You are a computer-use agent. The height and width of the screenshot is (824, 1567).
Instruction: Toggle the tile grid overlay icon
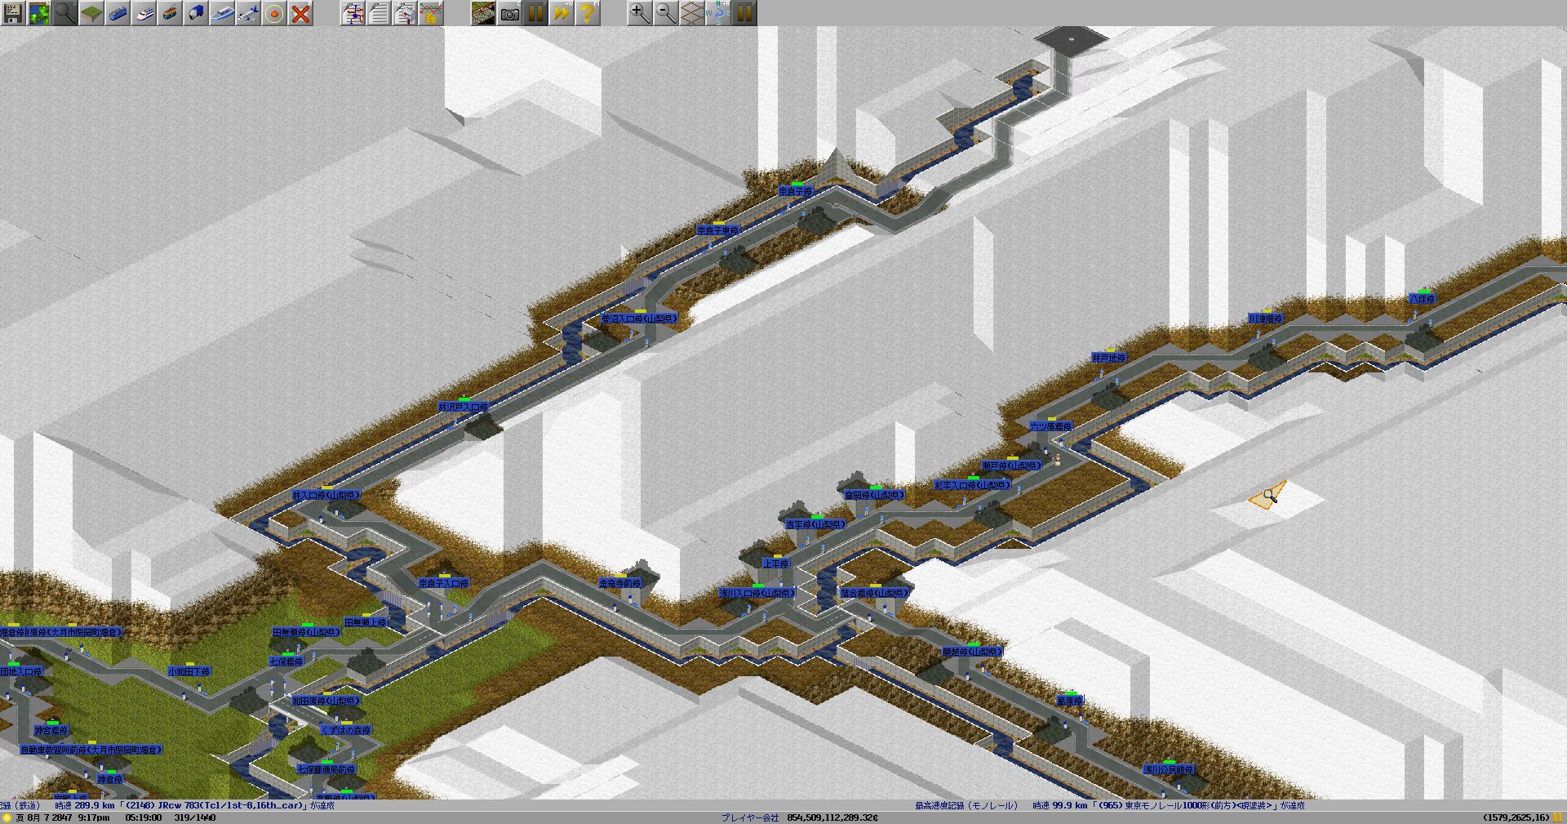pyautogui.click(x=692, y=13)
